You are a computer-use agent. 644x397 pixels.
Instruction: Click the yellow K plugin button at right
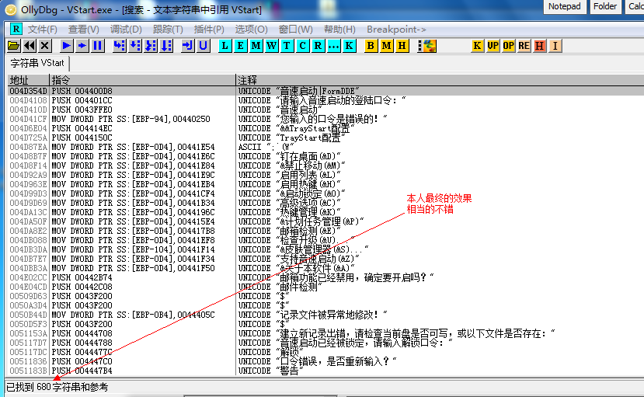click(477, 46)
